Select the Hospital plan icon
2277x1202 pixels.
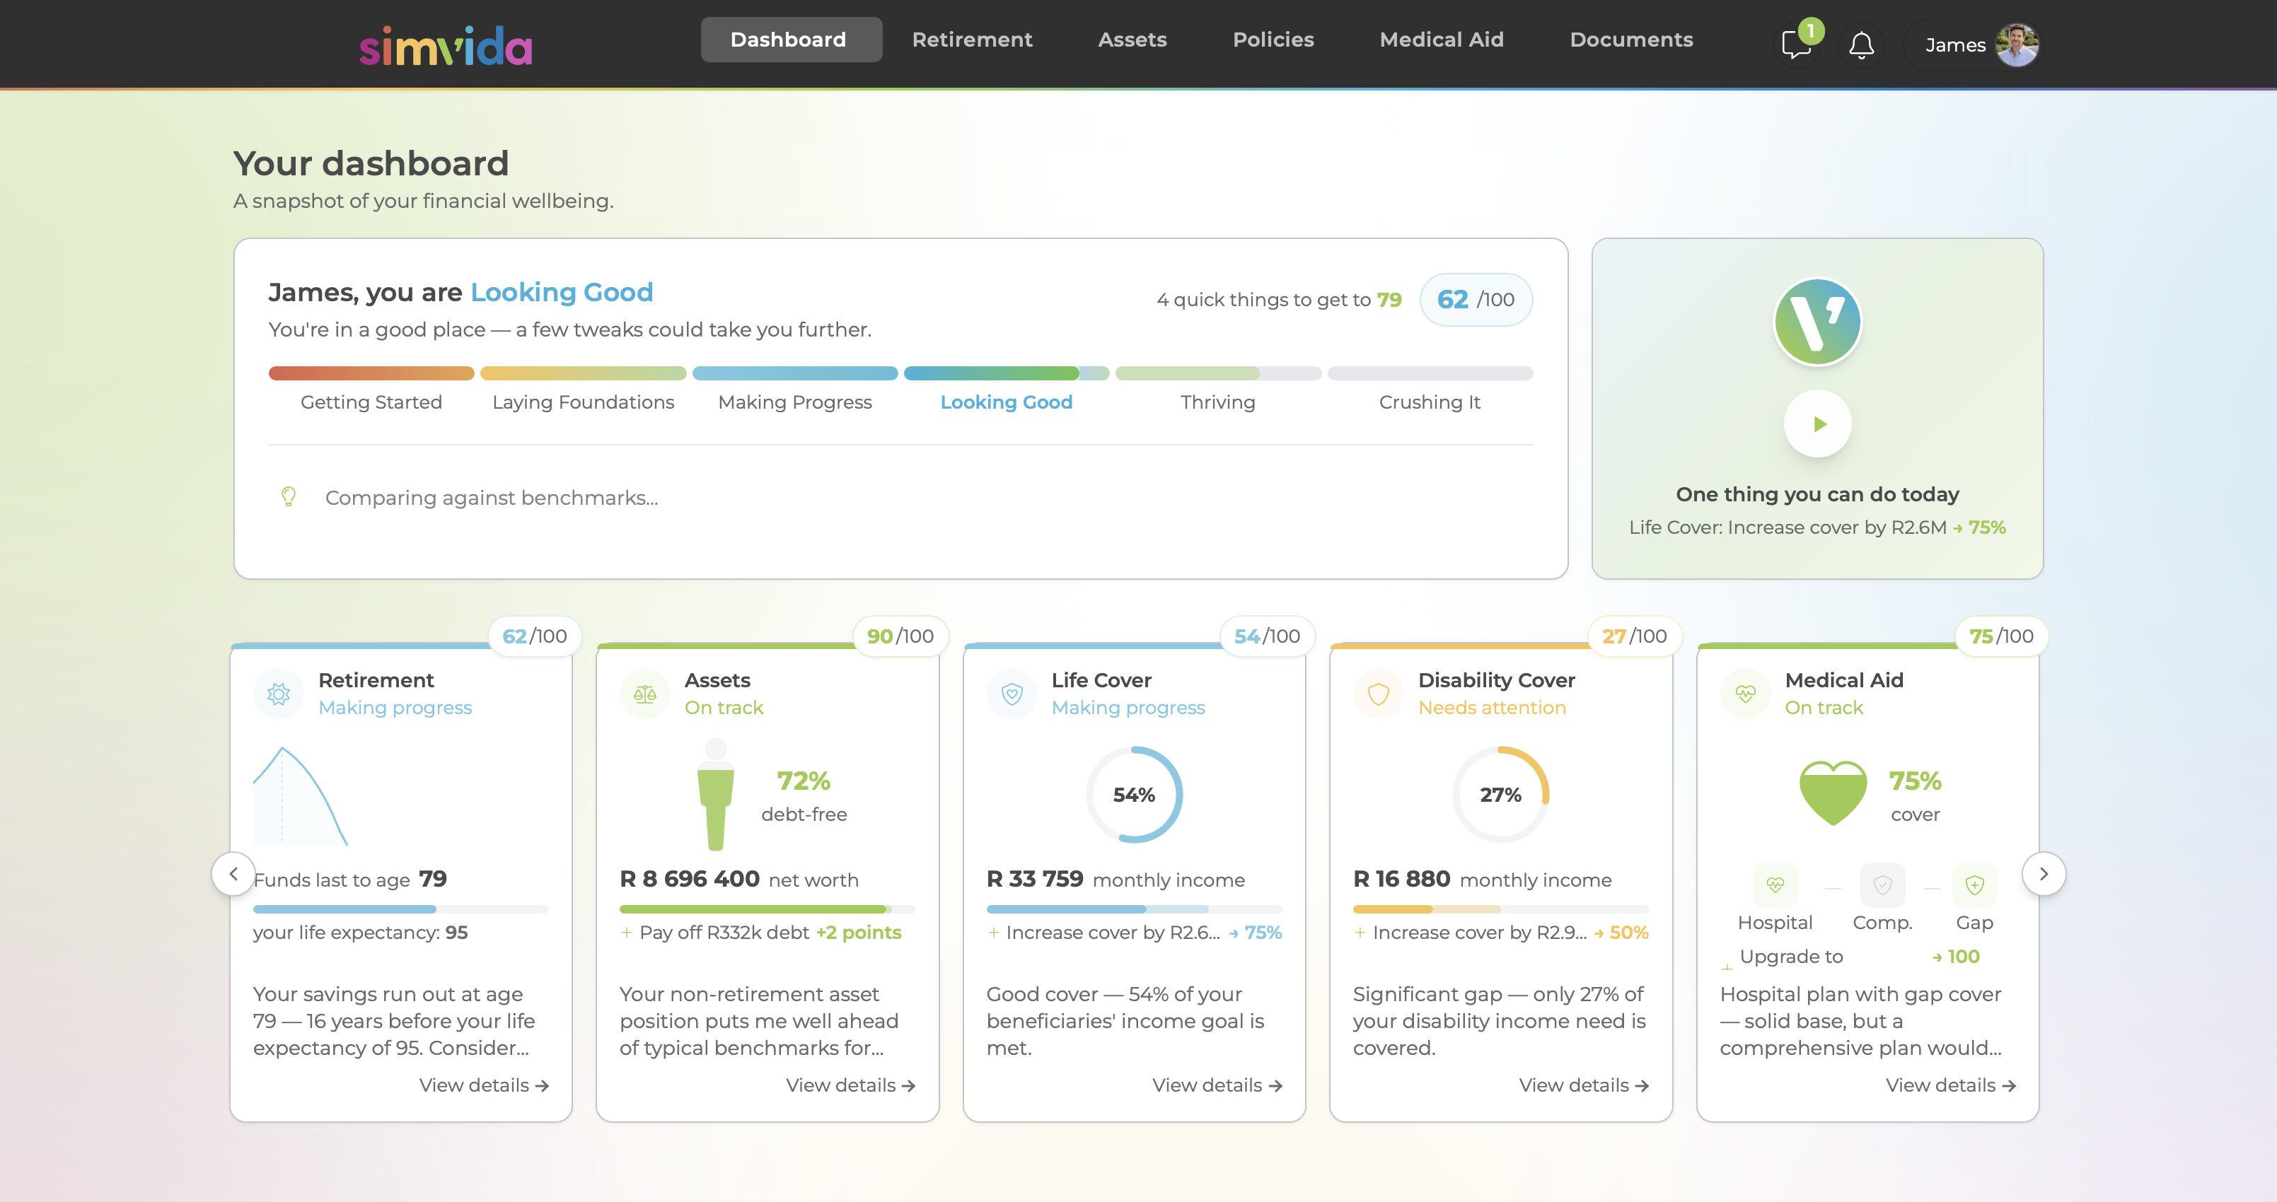pyautogui.click(x=1775, y=885)
